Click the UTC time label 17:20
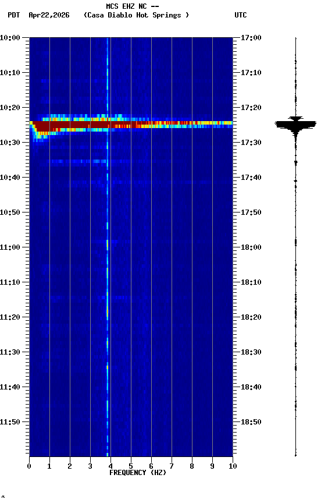321x503 pixels. point(251,108)
